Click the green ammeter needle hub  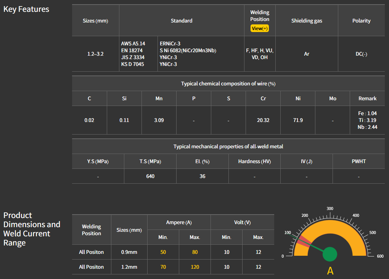coord(330,254)
